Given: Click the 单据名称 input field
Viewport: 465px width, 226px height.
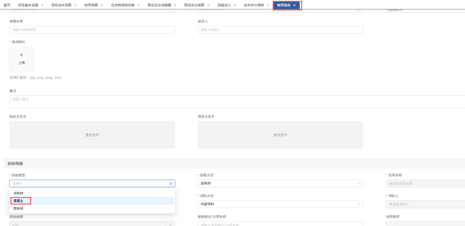Looking at the screenshot, I should tap(92, 30).
